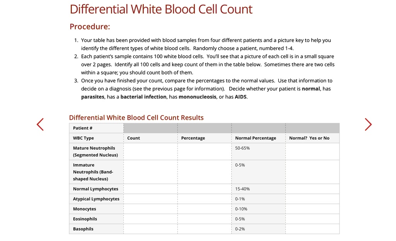This screenshot has height=241, width=396.
Task: Click the Count cell for Atypical Lymphocytes
Action: point(150,199)
